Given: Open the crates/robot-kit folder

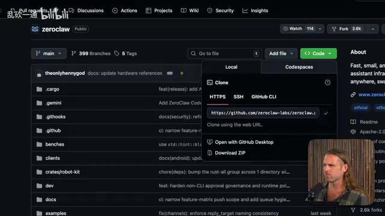Looking at the screenshot, I should 63,172.
